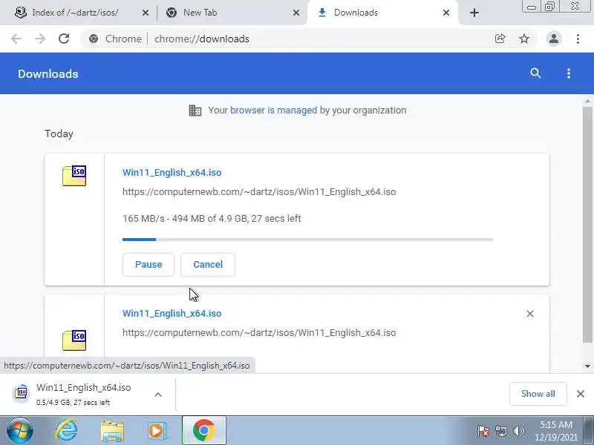Click the network tray icon
Viewport: 594px width, 445px height.
(x=500, y=431)
